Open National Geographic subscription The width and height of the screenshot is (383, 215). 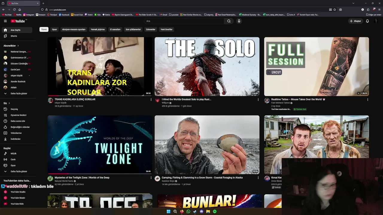pyautogui.click(x=17, y=52)
